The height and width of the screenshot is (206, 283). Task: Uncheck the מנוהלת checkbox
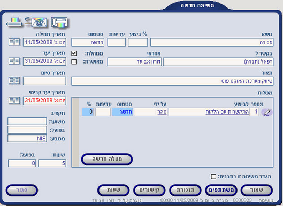74,53
